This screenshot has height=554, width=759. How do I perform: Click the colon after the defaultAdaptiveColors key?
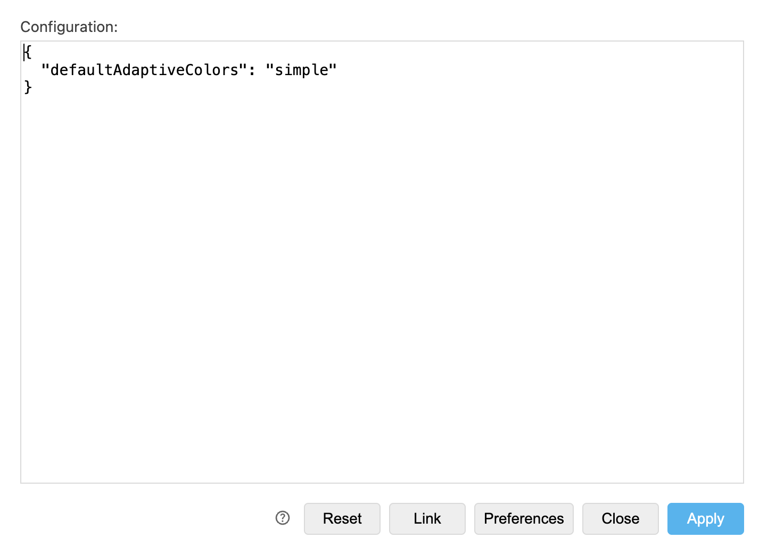(252, 70)
